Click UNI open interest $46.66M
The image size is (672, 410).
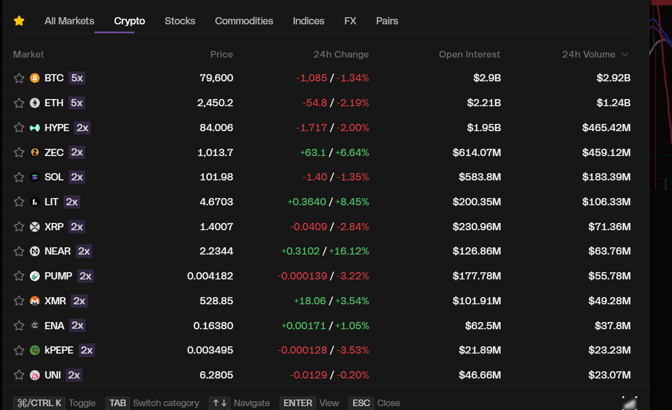point(480,375)
